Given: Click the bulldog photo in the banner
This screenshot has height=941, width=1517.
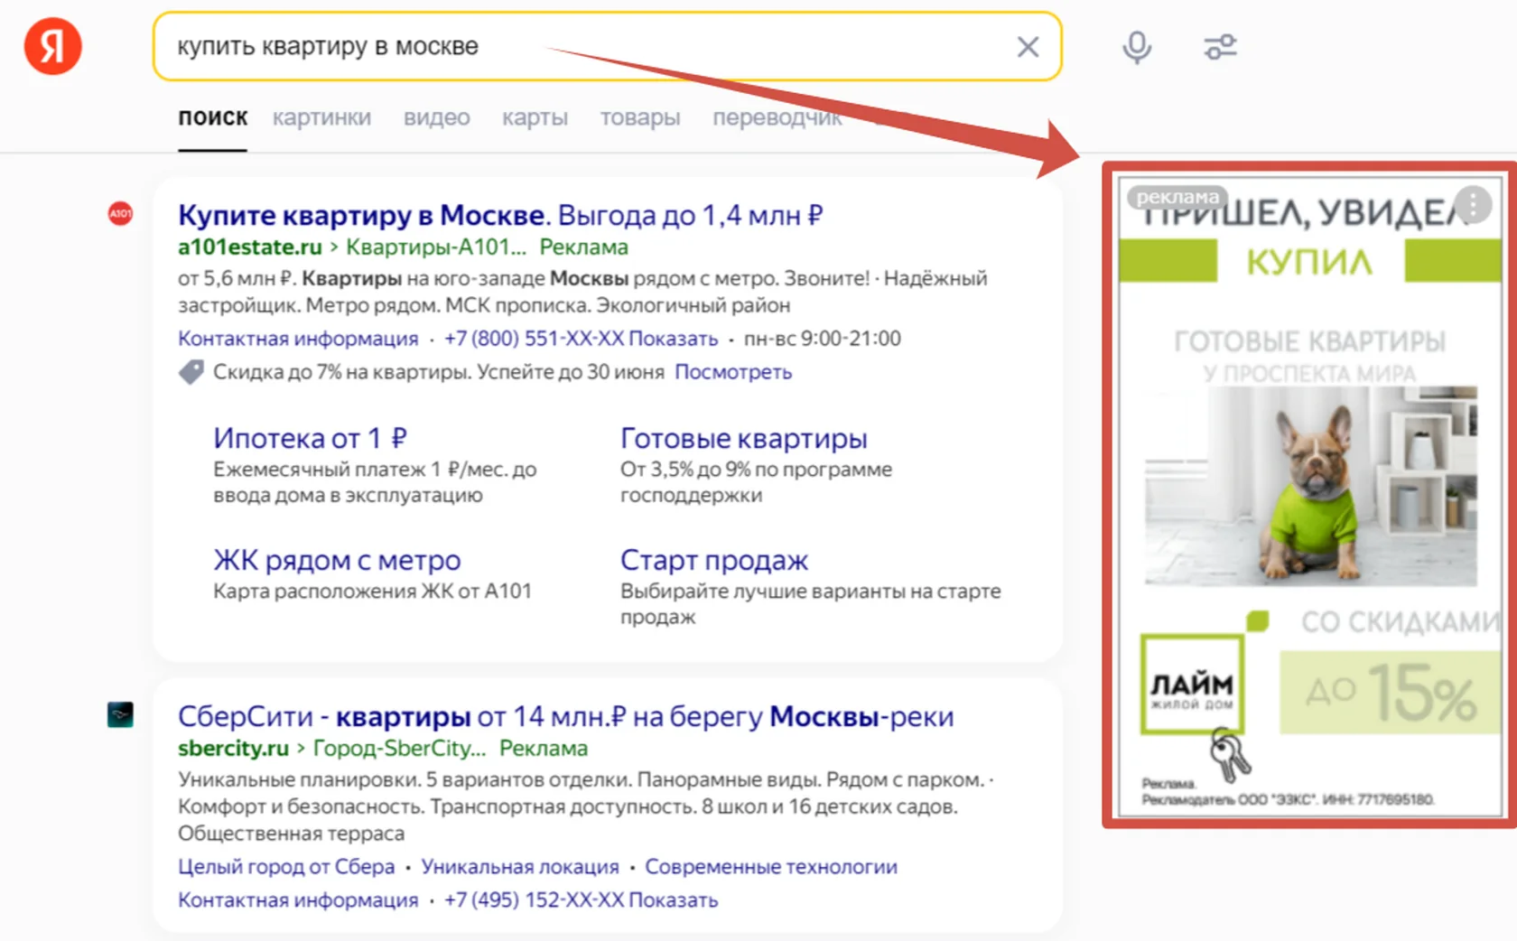Looking at the screenshot, I should coord(1311,487).
